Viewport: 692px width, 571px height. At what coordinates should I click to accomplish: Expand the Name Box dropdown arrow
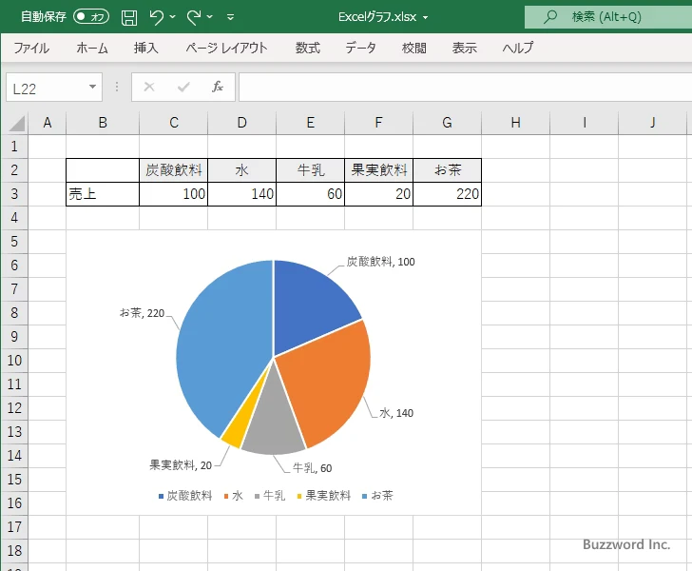tap(93, 87)
